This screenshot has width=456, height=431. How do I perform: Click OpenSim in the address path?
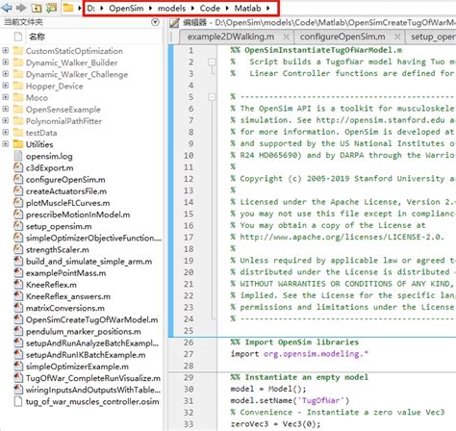pos(126,8)
